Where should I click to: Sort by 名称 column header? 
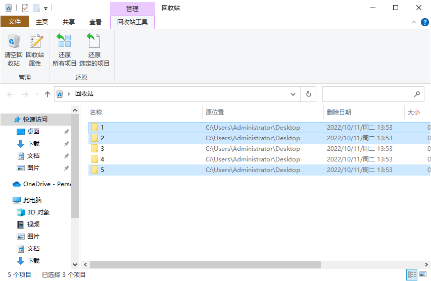coord(96,113)
